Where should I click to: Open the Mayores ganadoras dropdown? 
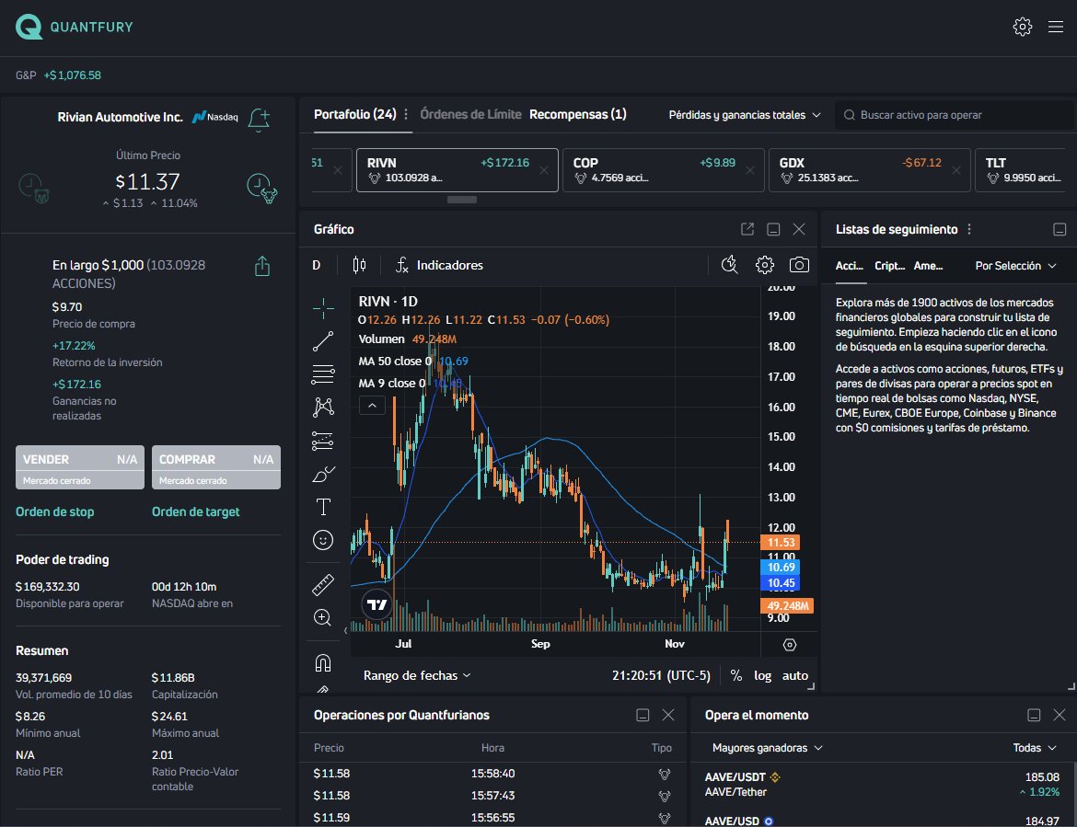(767, 748)
